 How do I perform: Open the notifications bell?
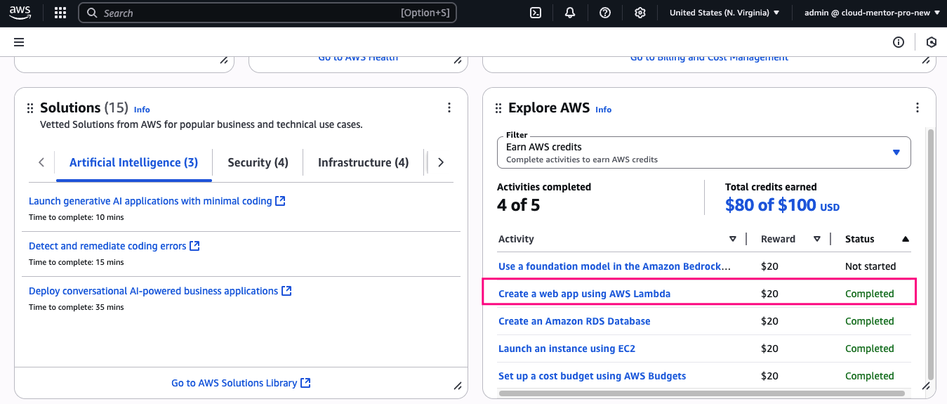(570, 13)
